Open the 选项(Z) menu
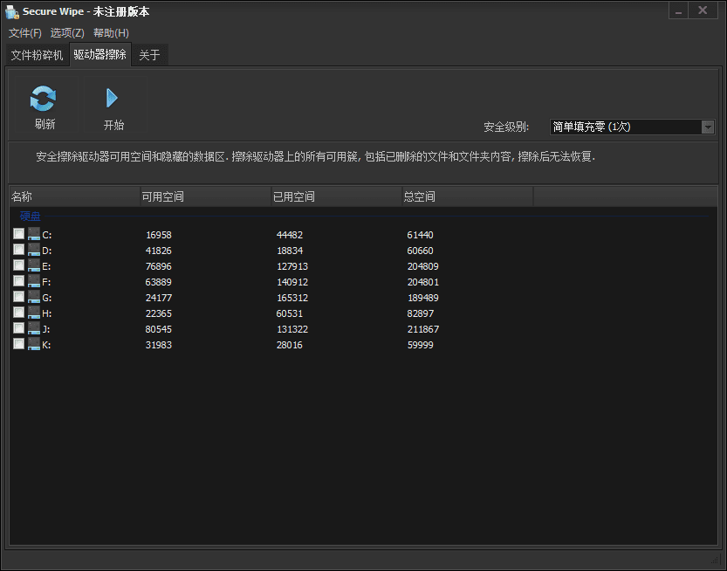 coord(67,32)
